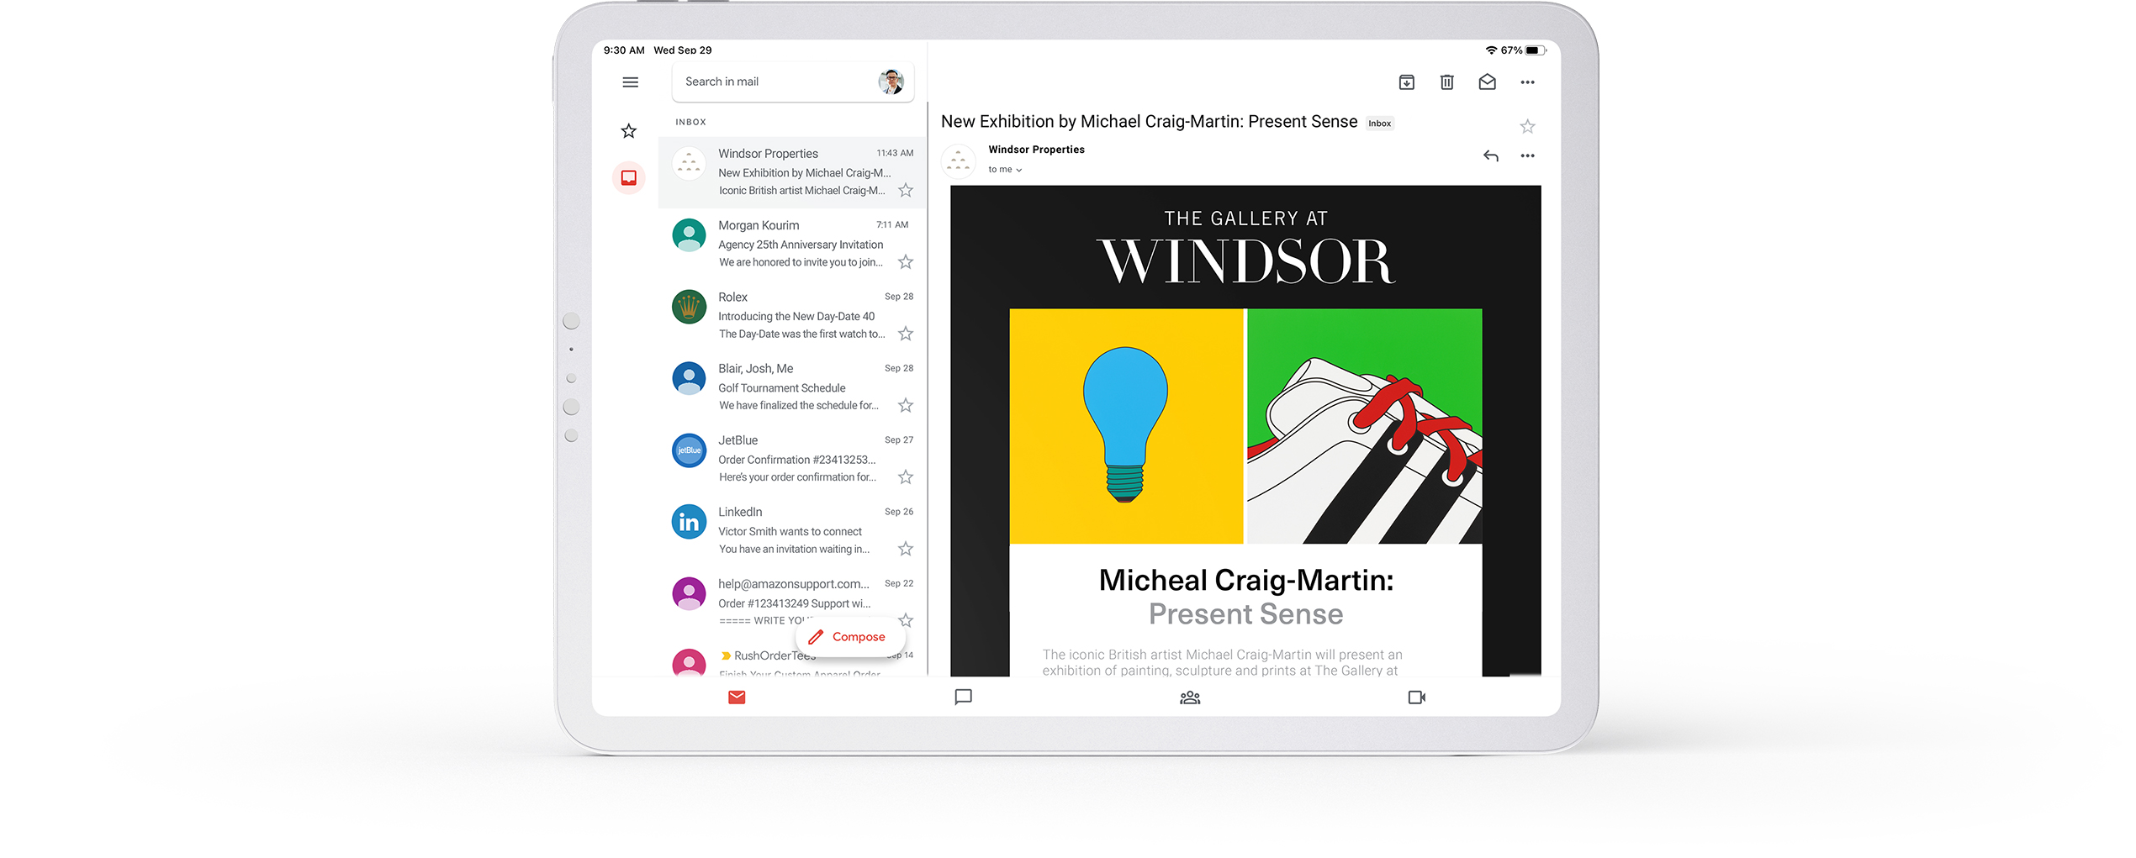This screenshot has width=2136, height=858.
Task: Click the Search in mail field
Action: (x=774, y=82)
